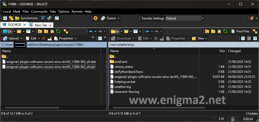Open the terminal console icon

pyautogui.click(x=43, y=18)
